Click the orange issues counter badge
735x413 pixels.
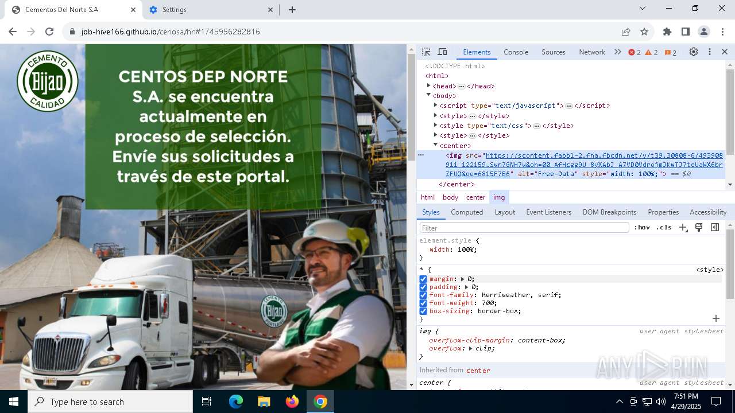click(671, 52)
